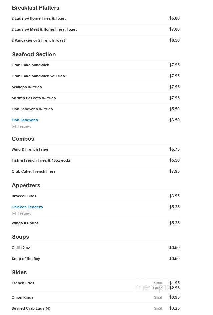Open the Chicken Tenders item link
Image resolution: width=213 pixels, height=315 pixels.
(27, 207)
